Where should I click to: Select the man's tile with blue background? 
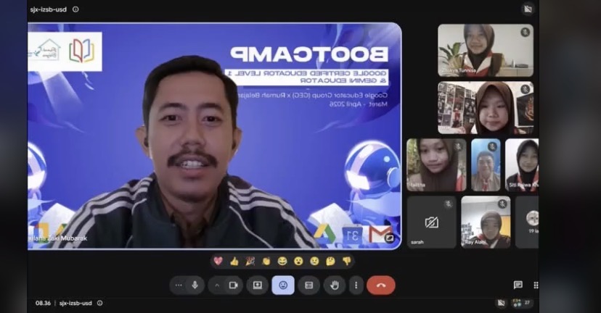[x=486, y=165]
